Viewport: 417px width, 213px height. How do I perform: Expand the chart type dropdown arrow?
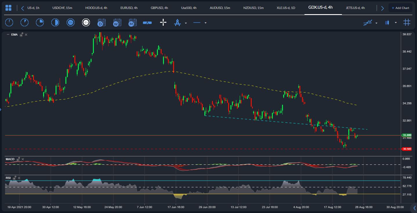396,23
